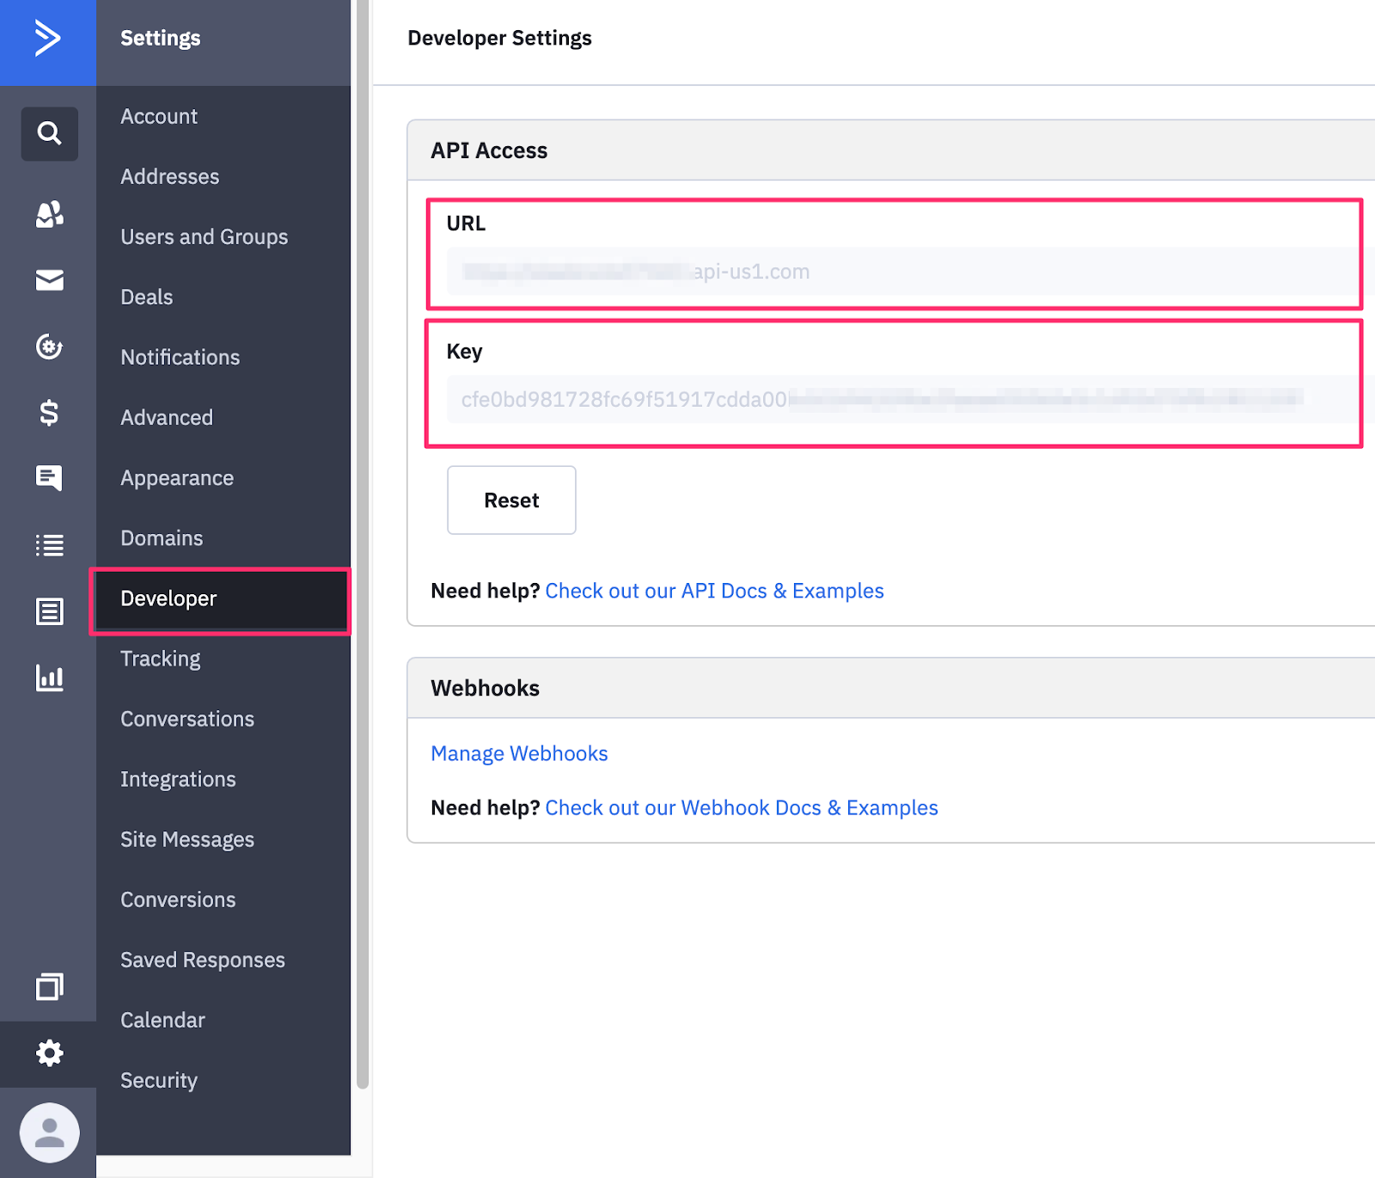Open the API Docs & Examples link

(x=714, y=592)
